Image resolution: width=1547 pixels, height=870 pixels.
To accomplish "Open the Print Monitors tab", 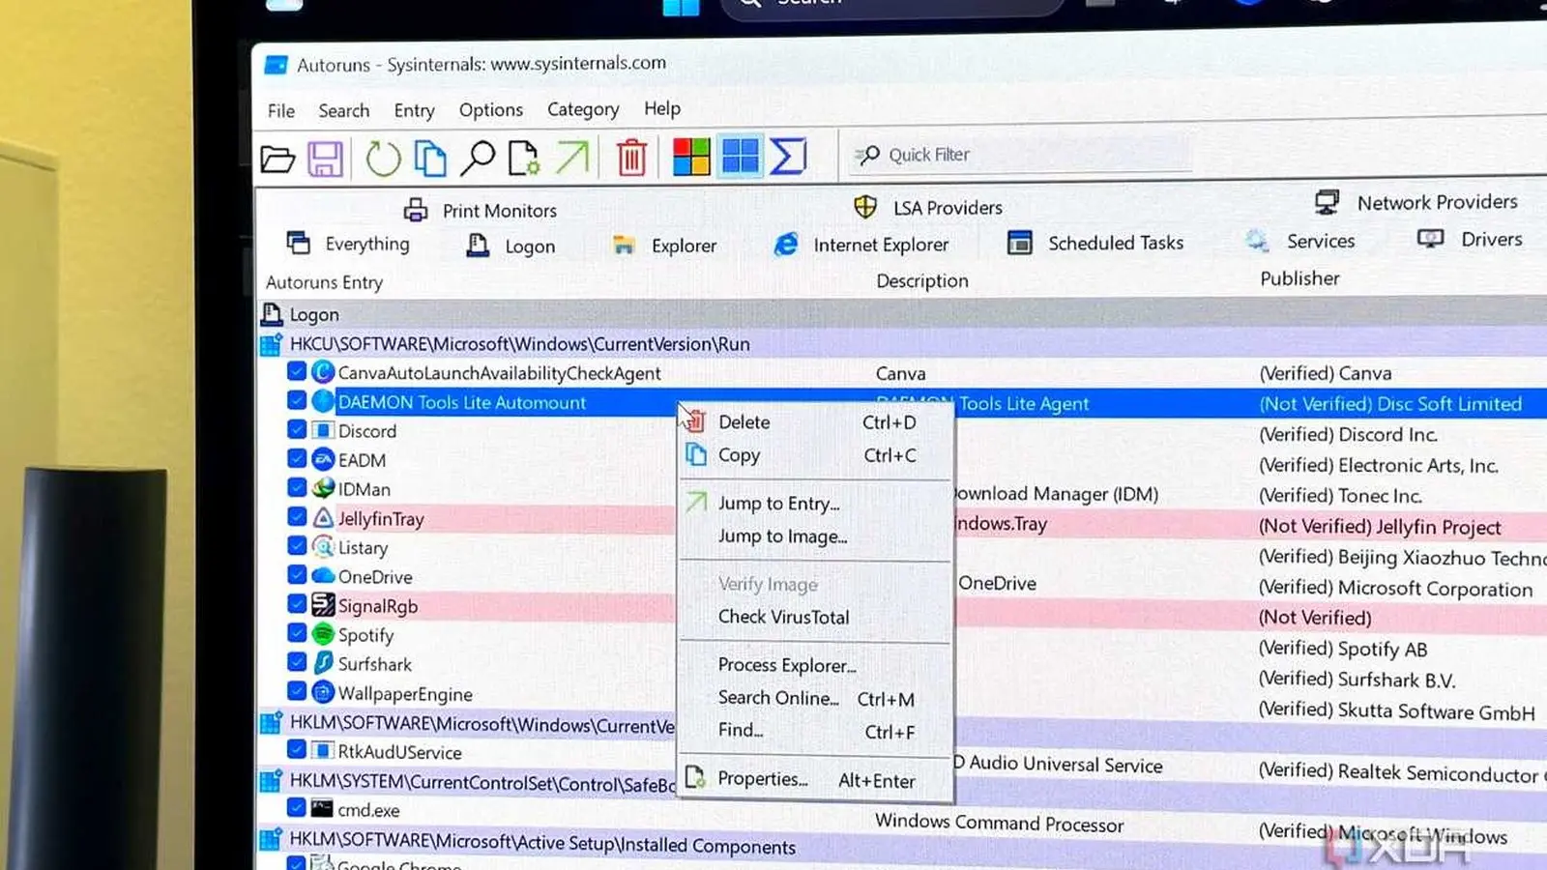I will pyautogui.click(x=481, y=210).
